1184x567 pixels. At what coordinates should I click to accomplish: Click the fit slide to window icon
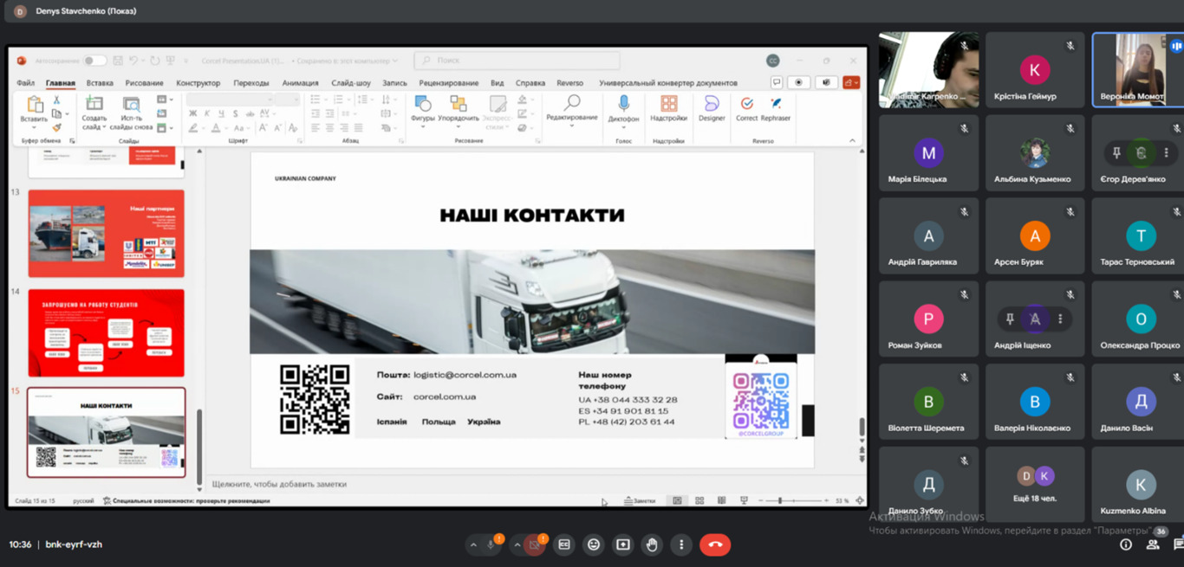(860, 500)
